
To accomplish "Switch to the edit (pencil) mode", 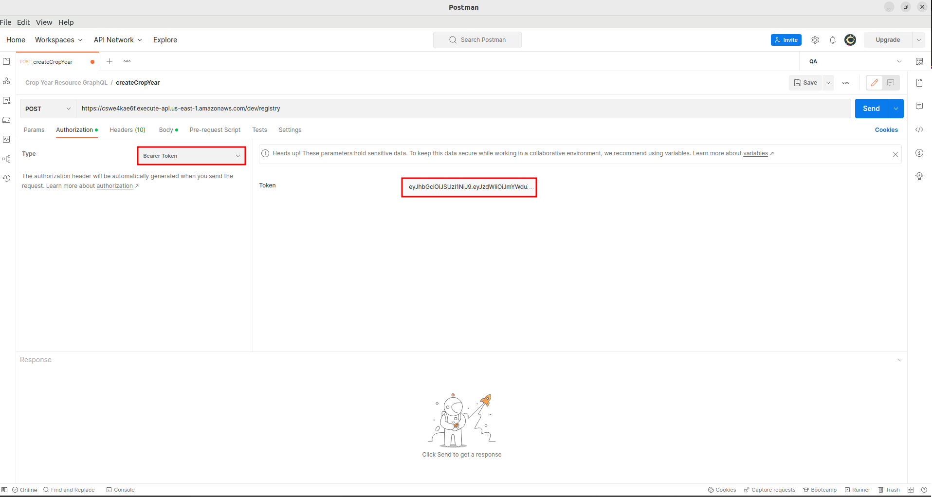I will coord(875,83).
